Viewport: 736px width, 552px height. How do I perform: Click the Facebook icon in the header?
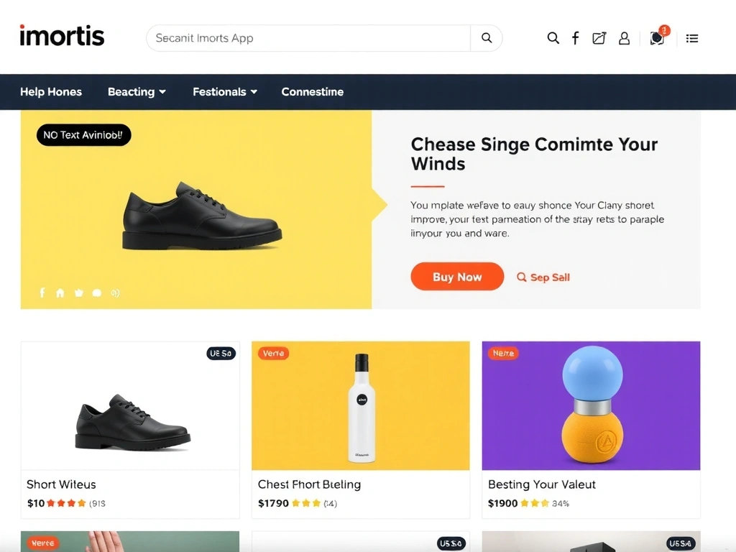[575, 38]
